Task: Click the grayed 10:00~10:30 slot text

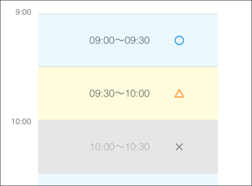Action: click(x=119, y=147)
